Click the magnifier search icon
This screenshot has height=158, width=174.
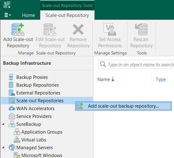tap(103, 64)
